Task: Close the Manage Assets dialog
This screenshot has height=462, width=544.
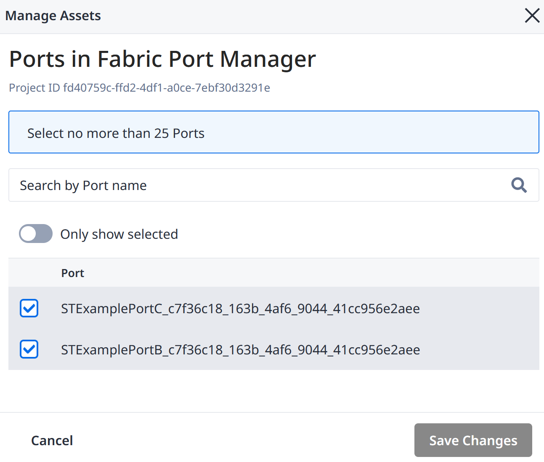Action: point(532,16)
